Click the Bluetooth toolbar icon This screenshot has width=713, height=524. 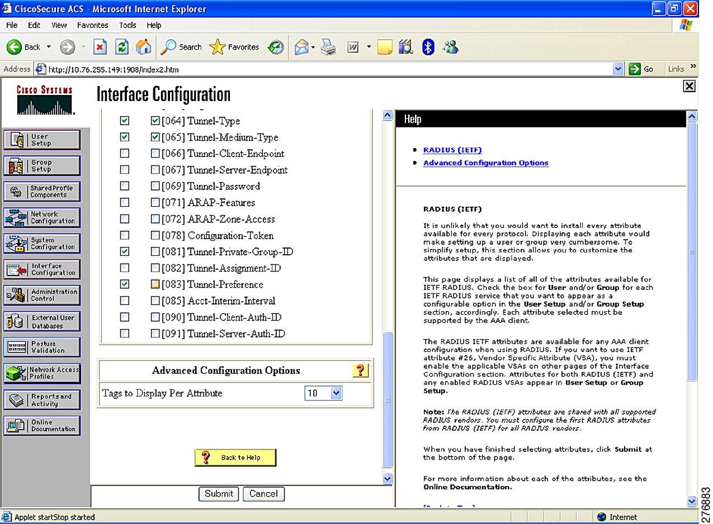pyautogui.click(x=428, y=47)
